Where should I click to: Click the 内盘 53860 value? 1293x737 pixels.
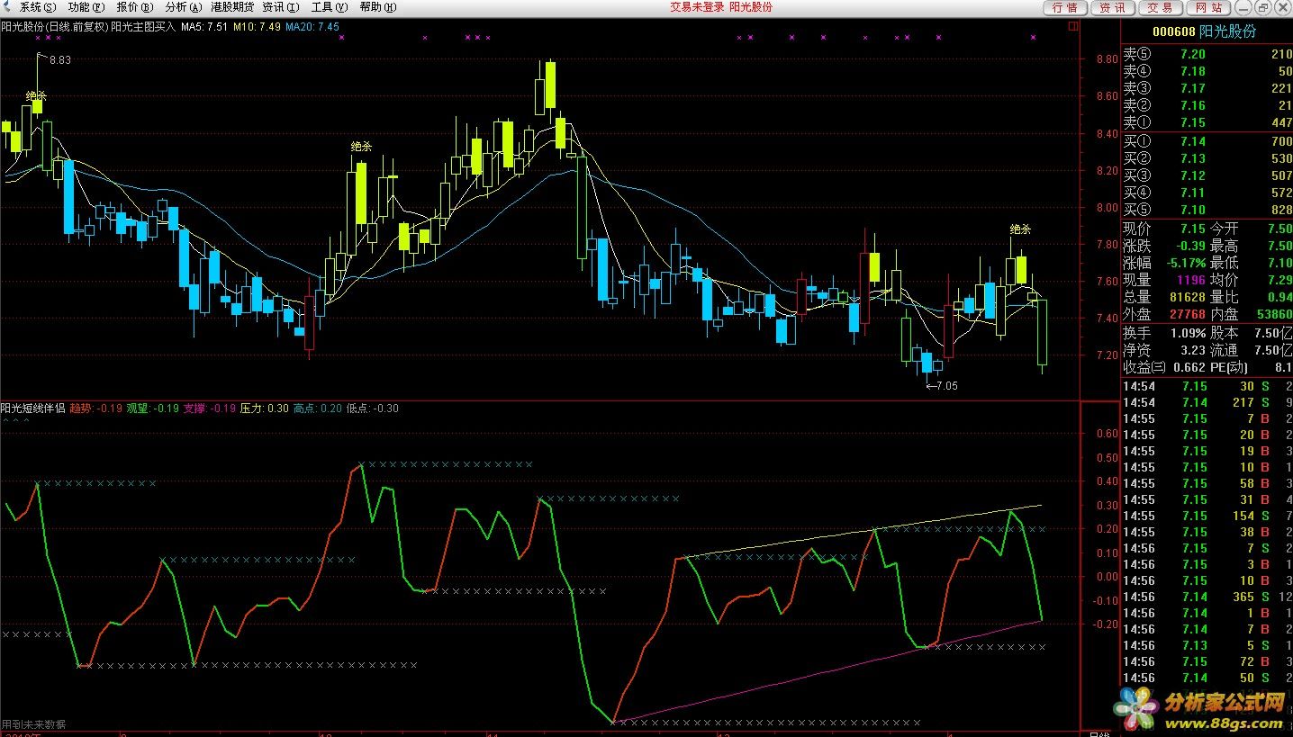[x=1274, y=315]
